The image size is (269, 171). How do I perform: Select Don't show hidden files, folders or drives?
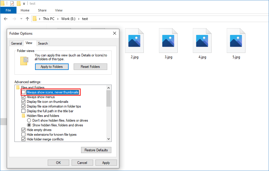(x=29, y=120)
